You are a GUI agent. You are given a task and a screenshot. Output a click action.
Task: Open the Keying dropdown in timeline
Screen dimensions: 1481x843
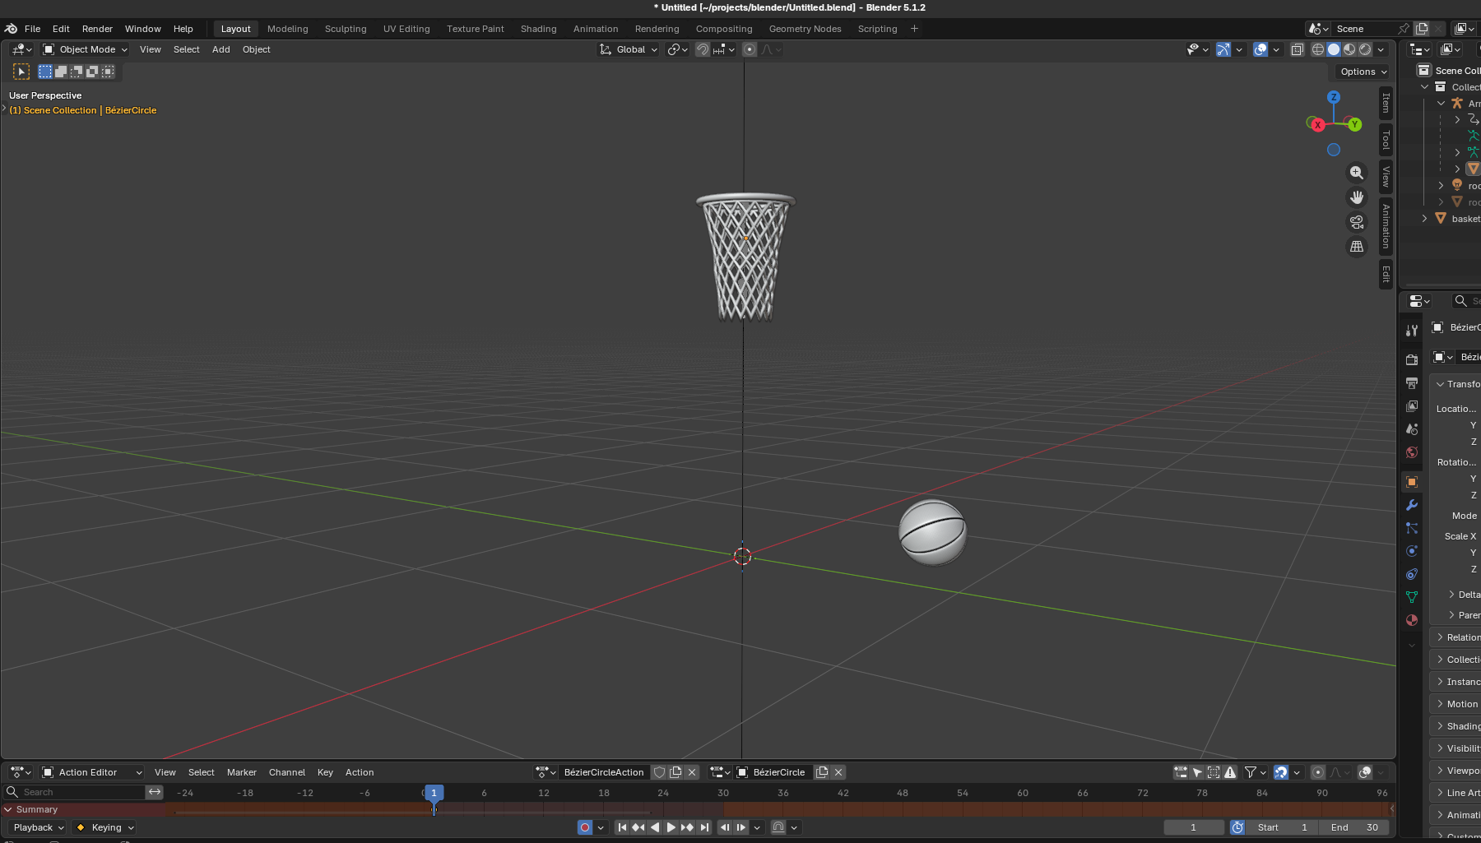click(104, 827)
